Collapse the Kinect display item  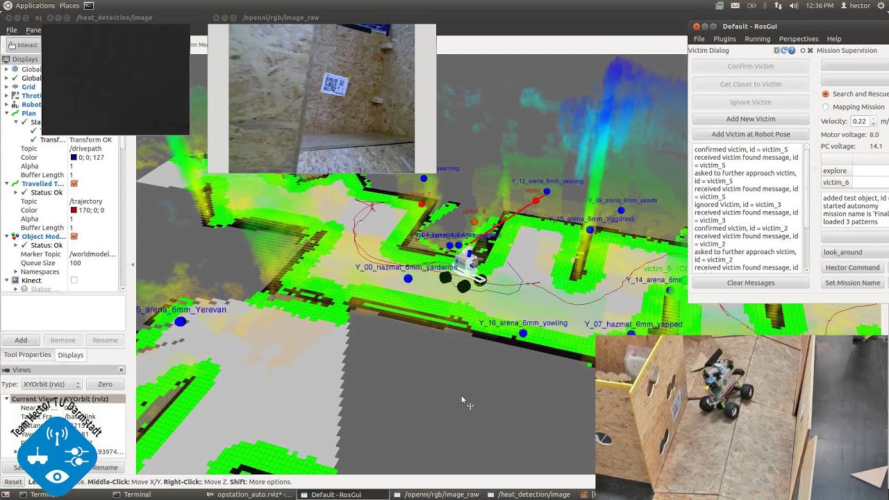[x=6, y=280]
